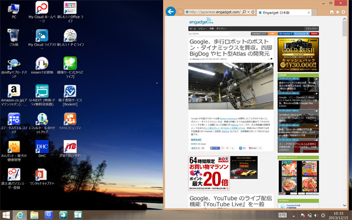
Task: Open browser tools gear menu
Action: click(343, 12)
